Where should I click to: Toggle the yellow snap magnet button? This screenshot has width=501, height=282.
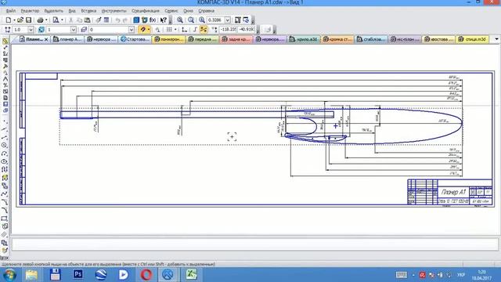point(142,30)
